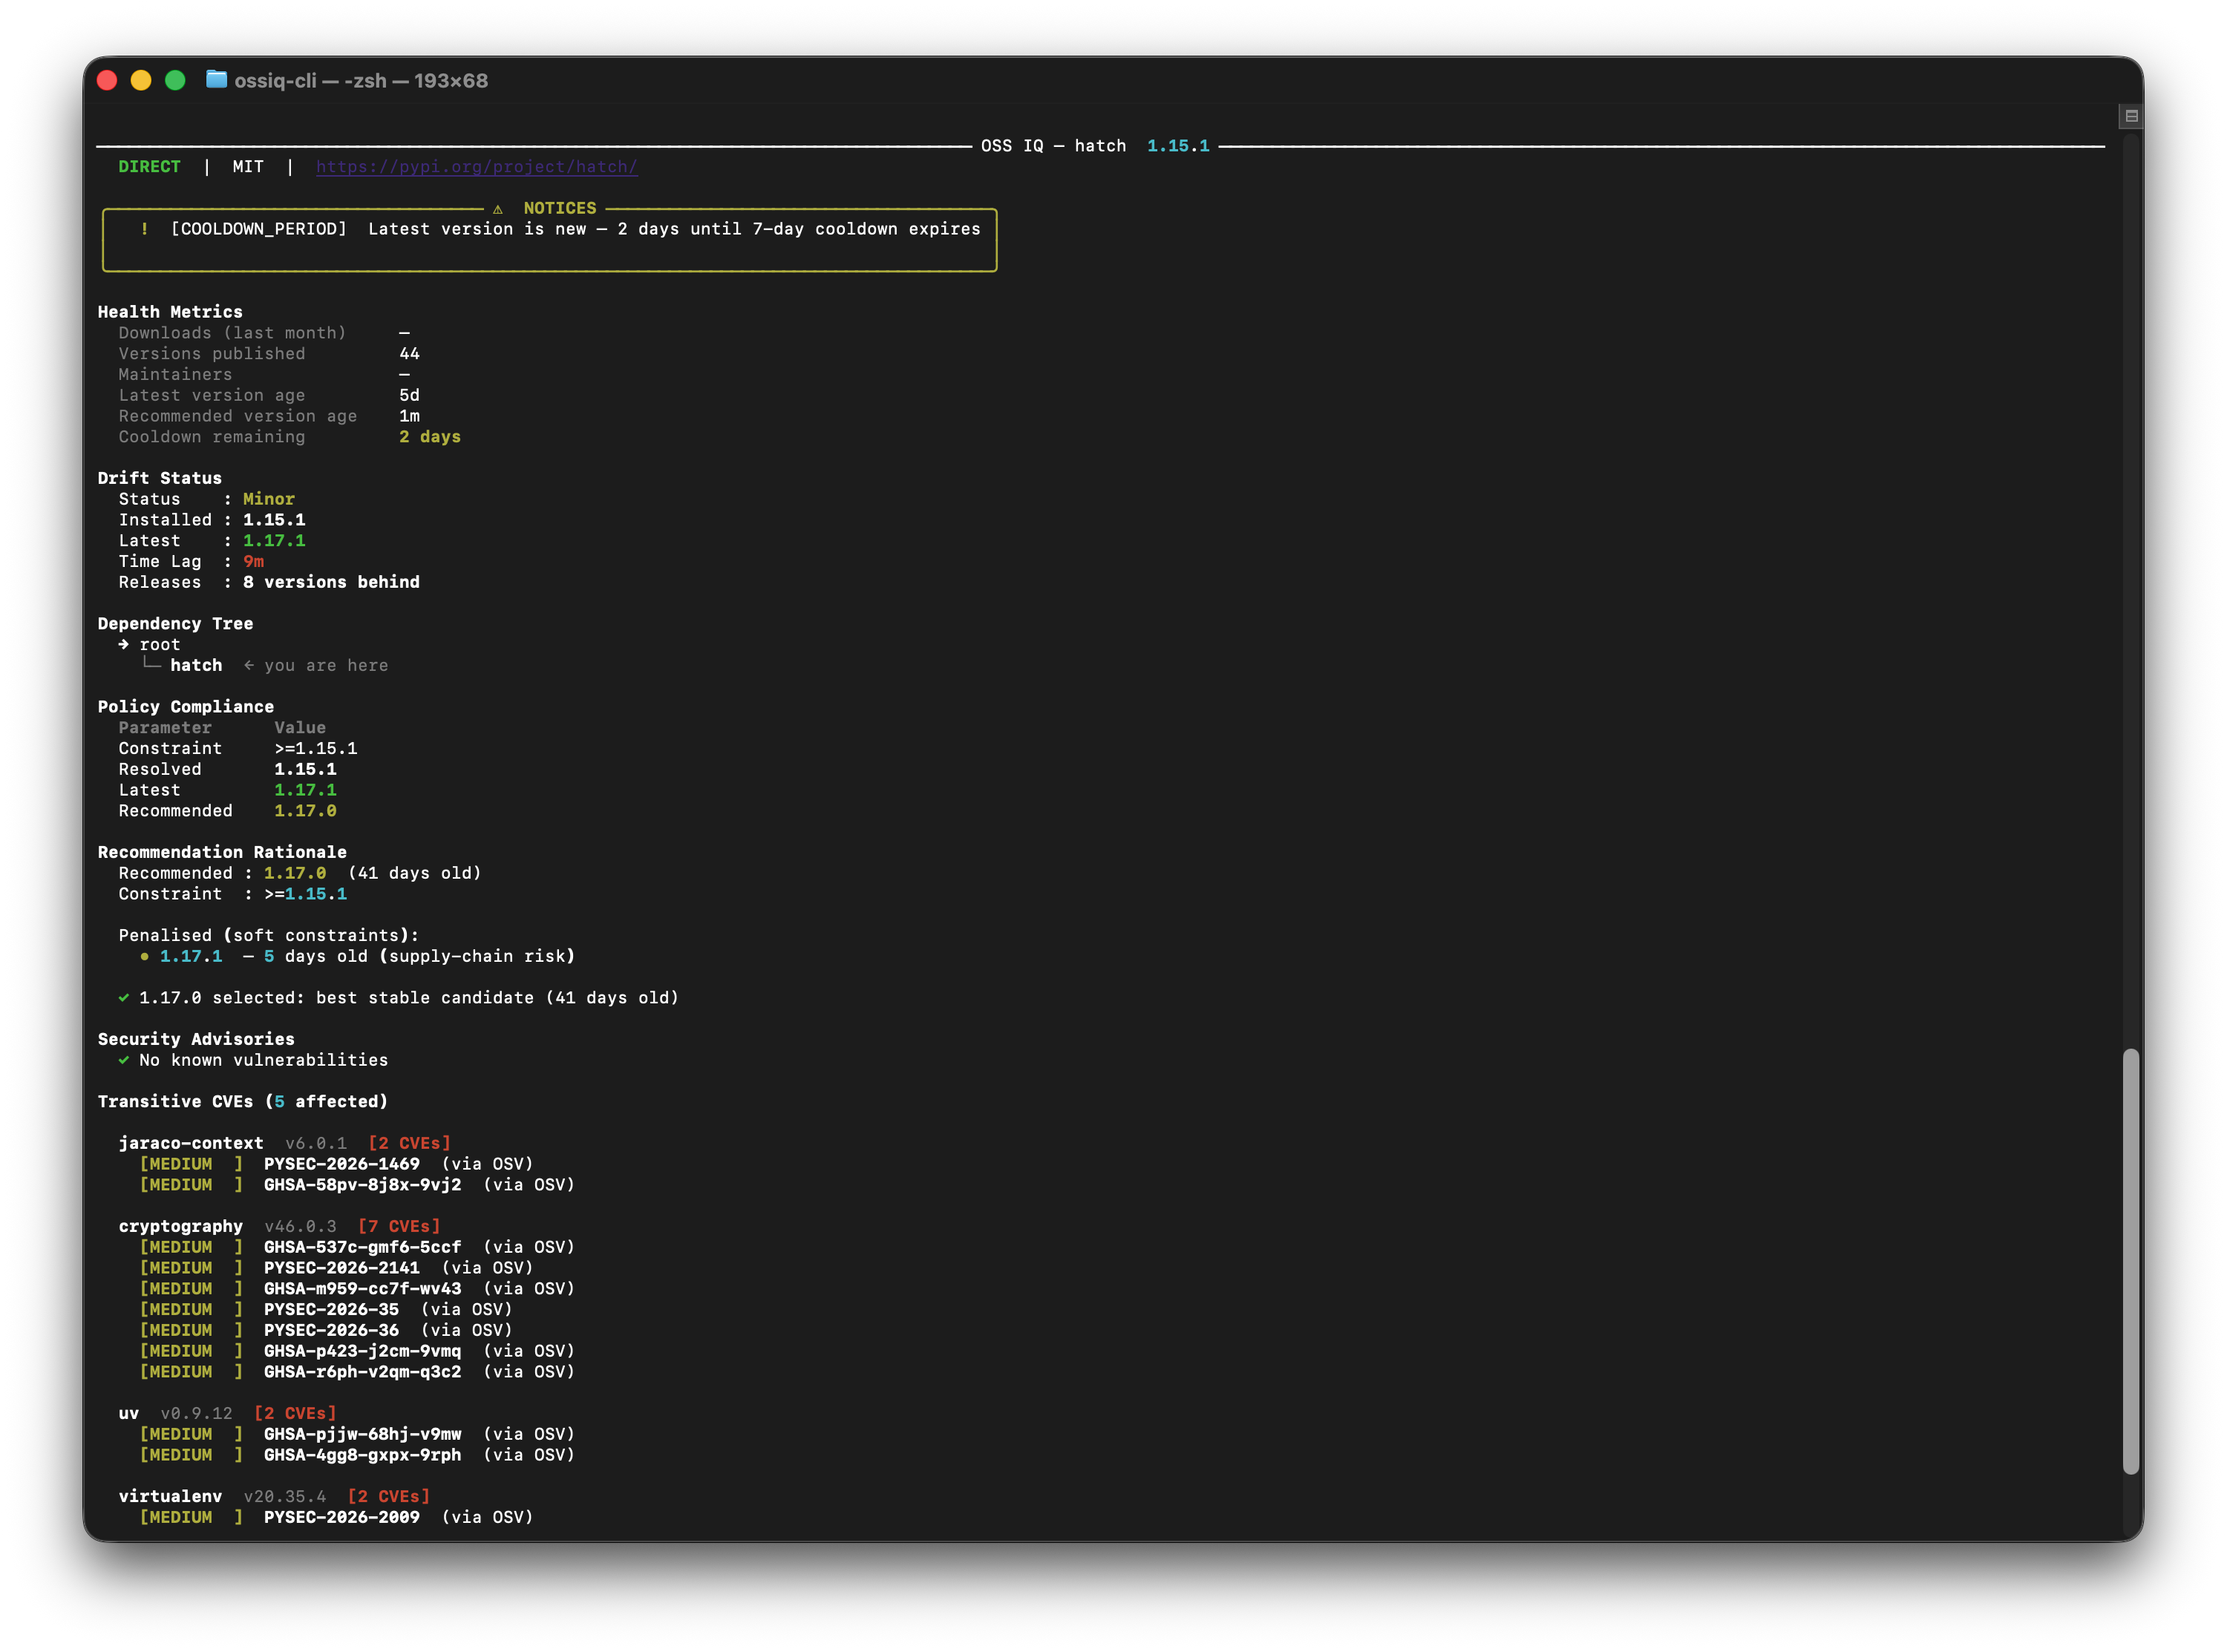Screen dimensions: 2227x1652
Task: Click the 'Drift Status' heading
Action: (160, 479)
